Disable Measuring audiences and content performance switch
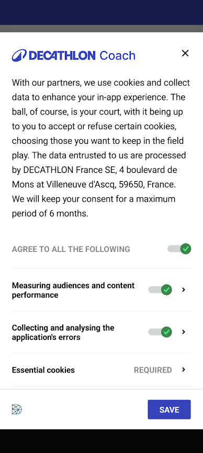 (x=160, y=289)
